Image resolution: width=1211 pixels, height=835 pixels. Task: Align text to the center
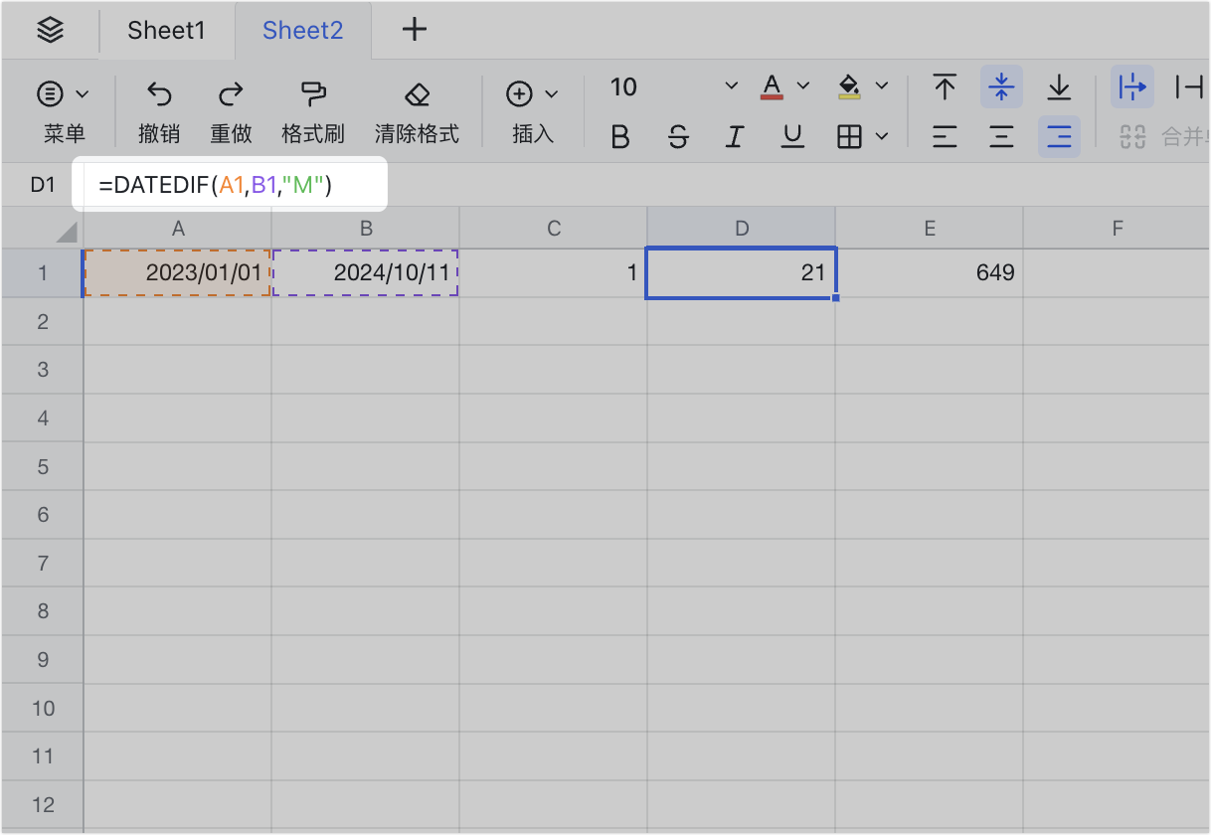point(1001,137)
